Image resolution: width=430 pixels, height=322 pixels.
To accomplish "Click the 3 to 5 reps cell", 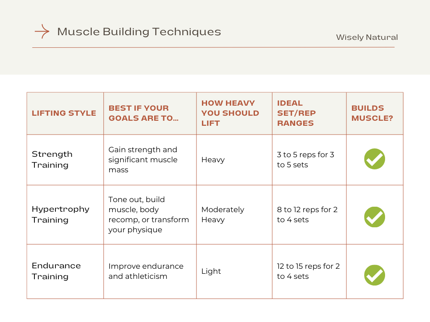I will 305,160.
